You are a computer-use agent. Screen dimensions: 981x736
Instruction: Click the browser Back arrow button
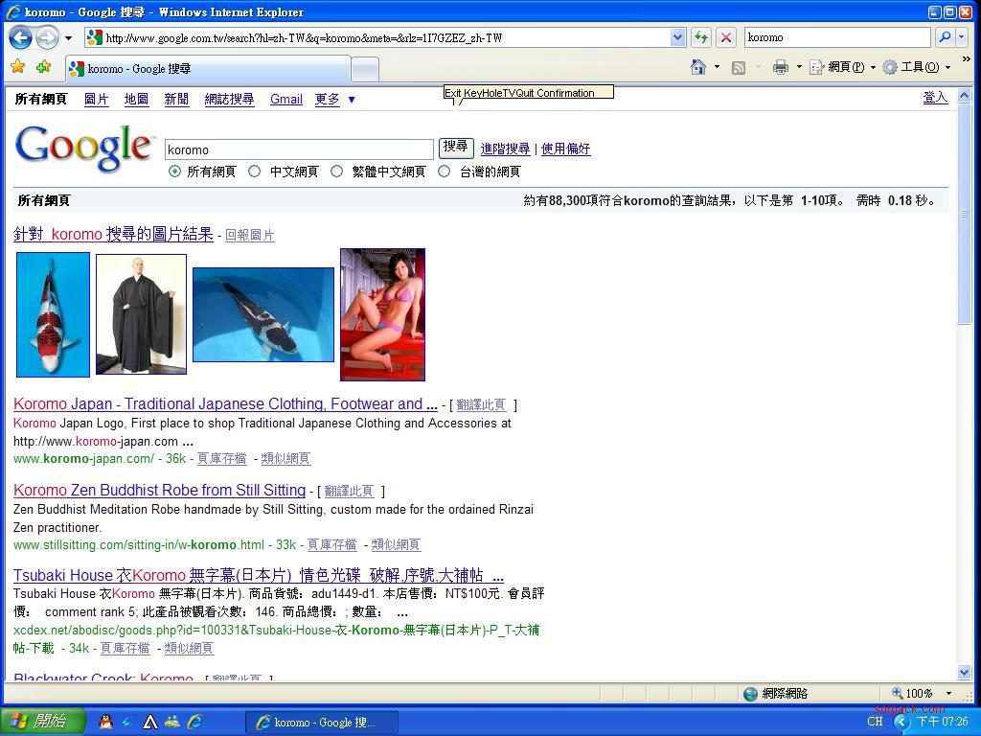[20, 37]
